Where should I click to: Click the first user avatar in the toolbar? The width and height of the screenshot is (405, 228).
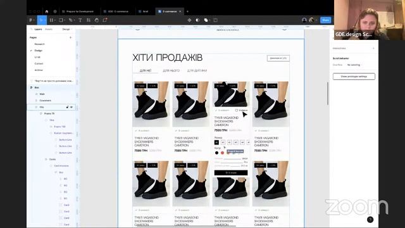(304, 20)
